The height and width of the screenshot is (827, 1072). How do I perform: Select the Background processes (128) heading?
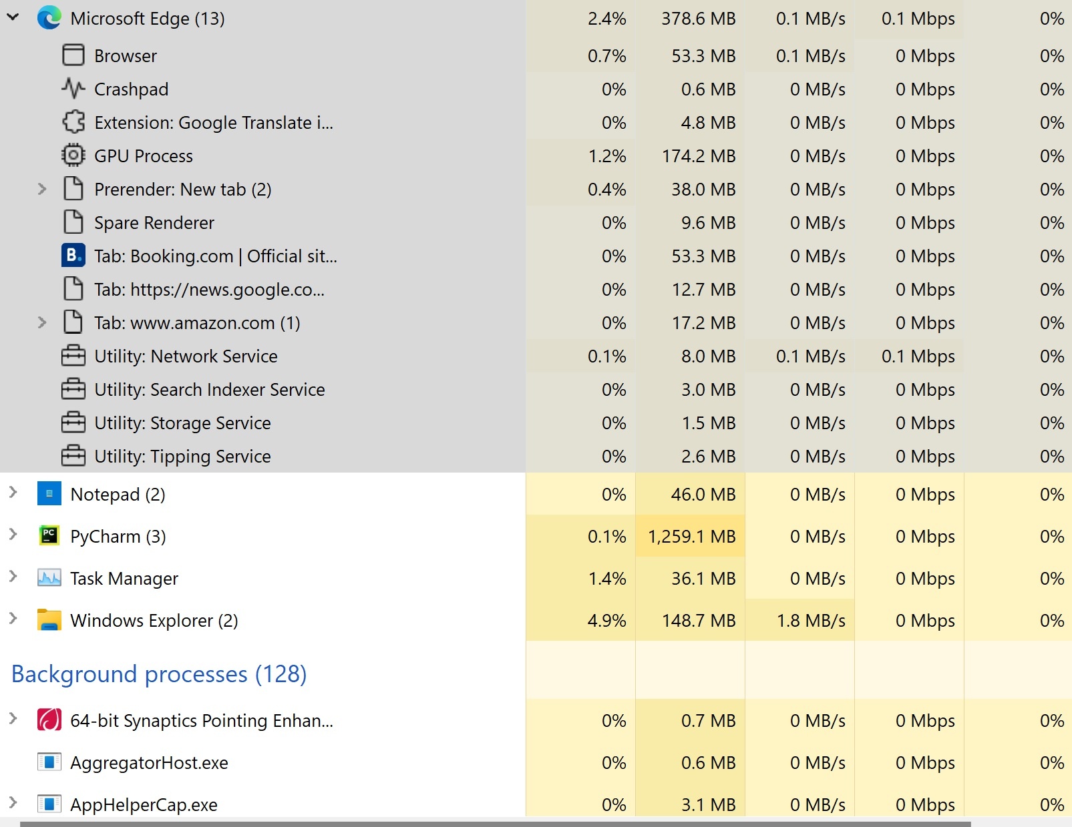[159, 674]
